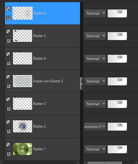The width and height of the screenshot is (138, 164).
Task: Click the Raster 3 layer thumbnail
Action: pyautogui.click(x=23, y=104)
